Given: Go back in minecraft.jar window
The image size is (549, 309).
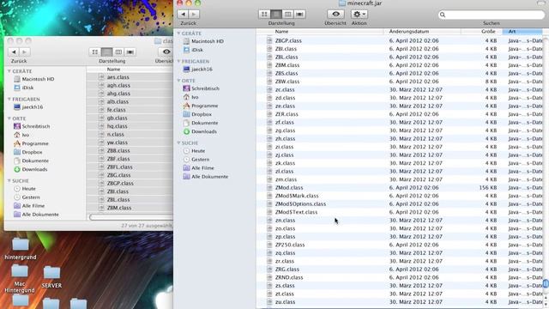Looking at the screenshot, I should 183,14.
